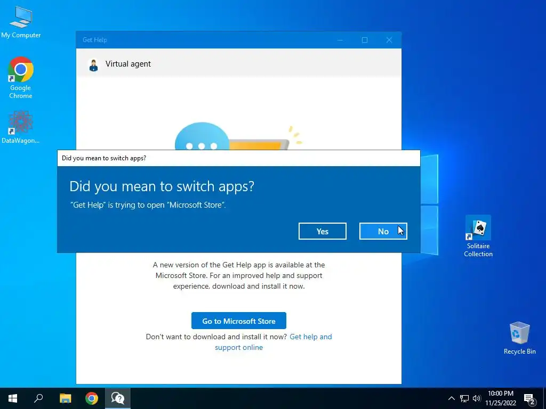This screenshot has height=409, width=546.
Task: Open the volume speaker tray icon
Action: 477,398
